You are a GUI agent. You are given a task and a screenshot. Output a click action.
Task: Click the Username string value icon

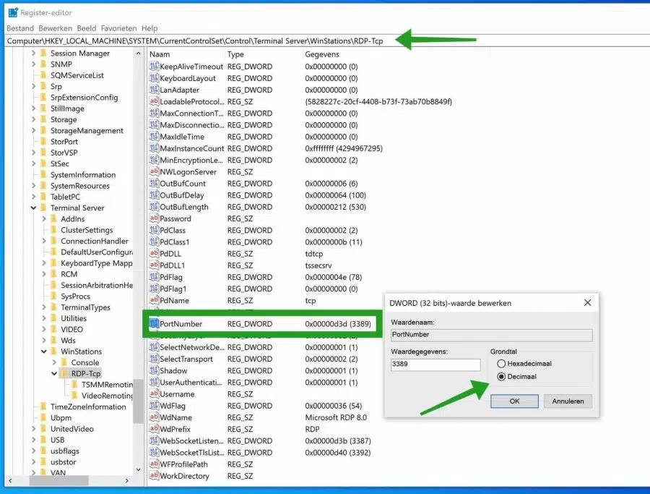point(154,393)
